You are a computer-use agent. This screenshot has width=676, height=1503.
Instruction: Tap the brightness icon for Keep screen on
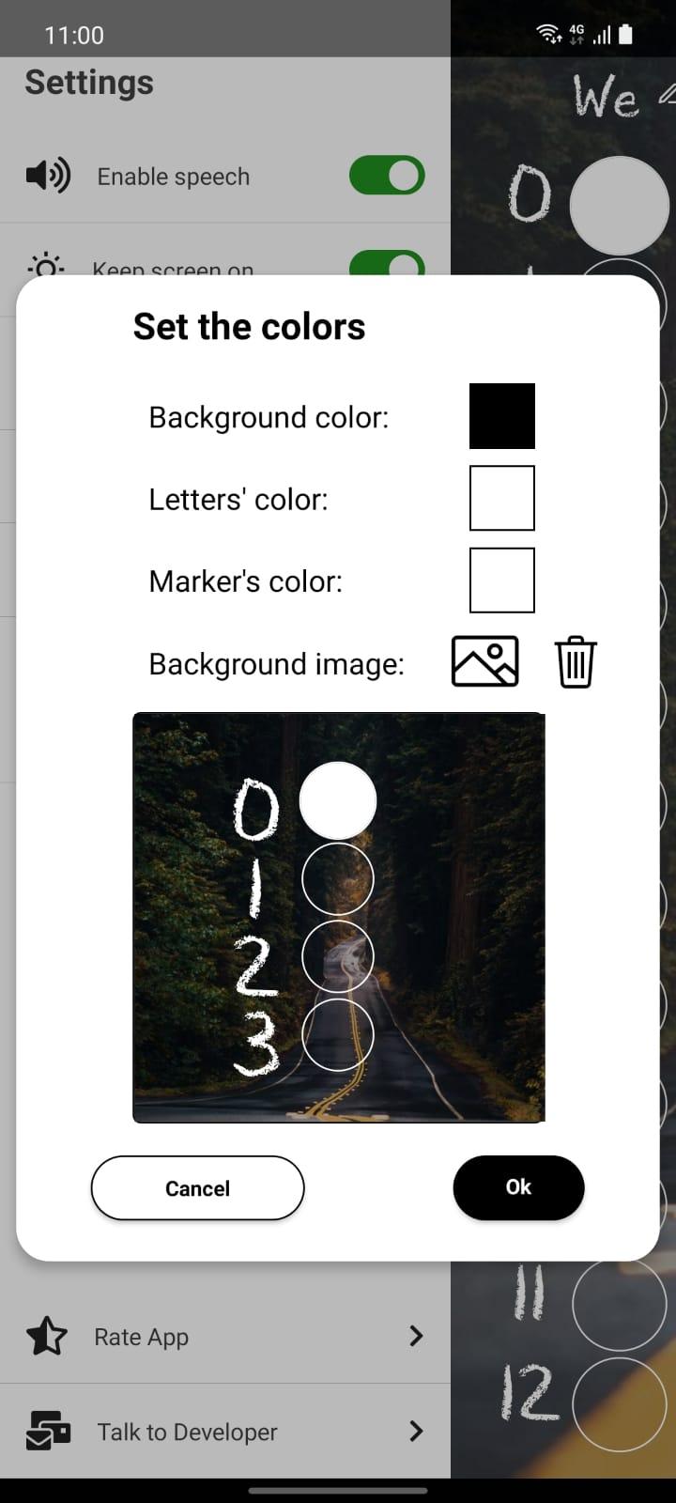[46, 263]
